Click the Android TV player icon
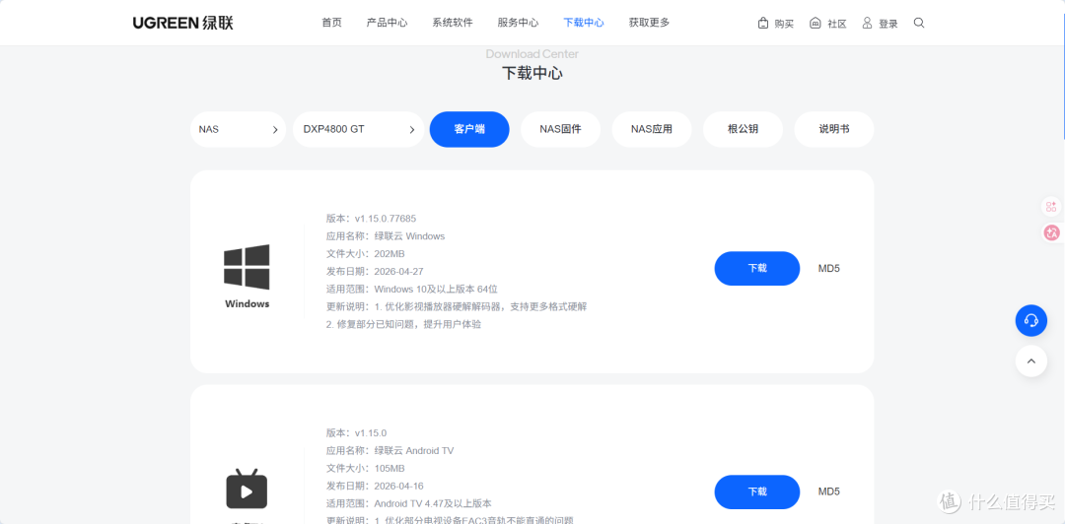 pos(247,489)
